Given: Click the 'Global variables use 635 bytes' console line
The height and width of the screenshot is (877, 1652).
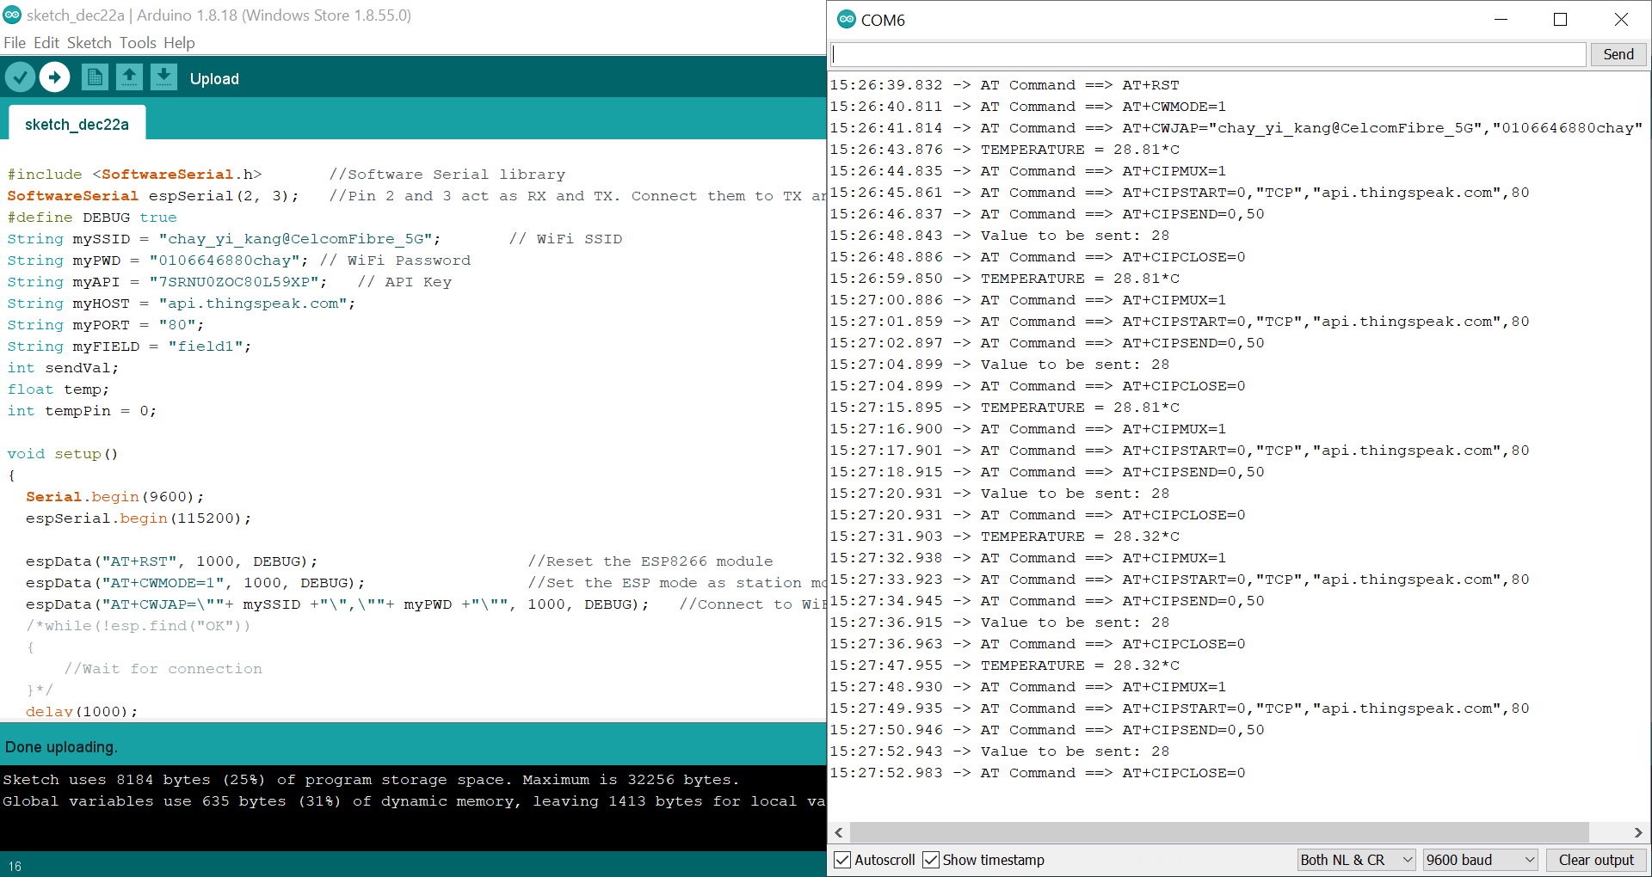Looking at the screenshot, I should (x=413, y=801).
